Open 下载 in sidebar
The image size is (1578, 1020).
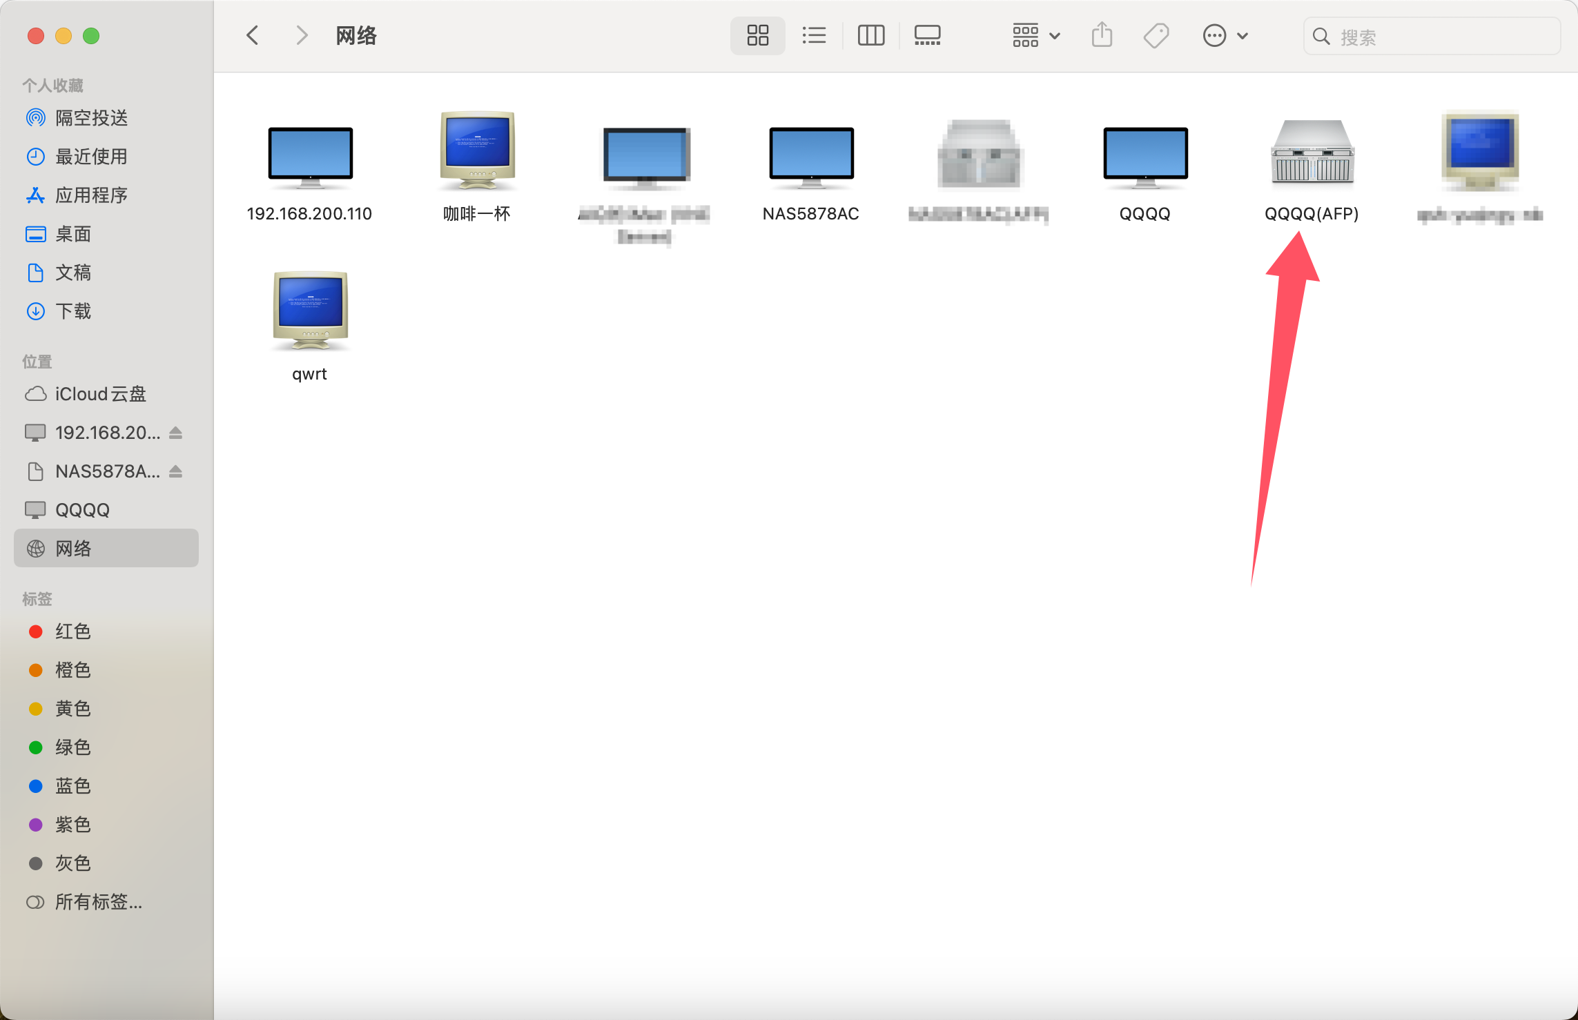click(106, 311)
